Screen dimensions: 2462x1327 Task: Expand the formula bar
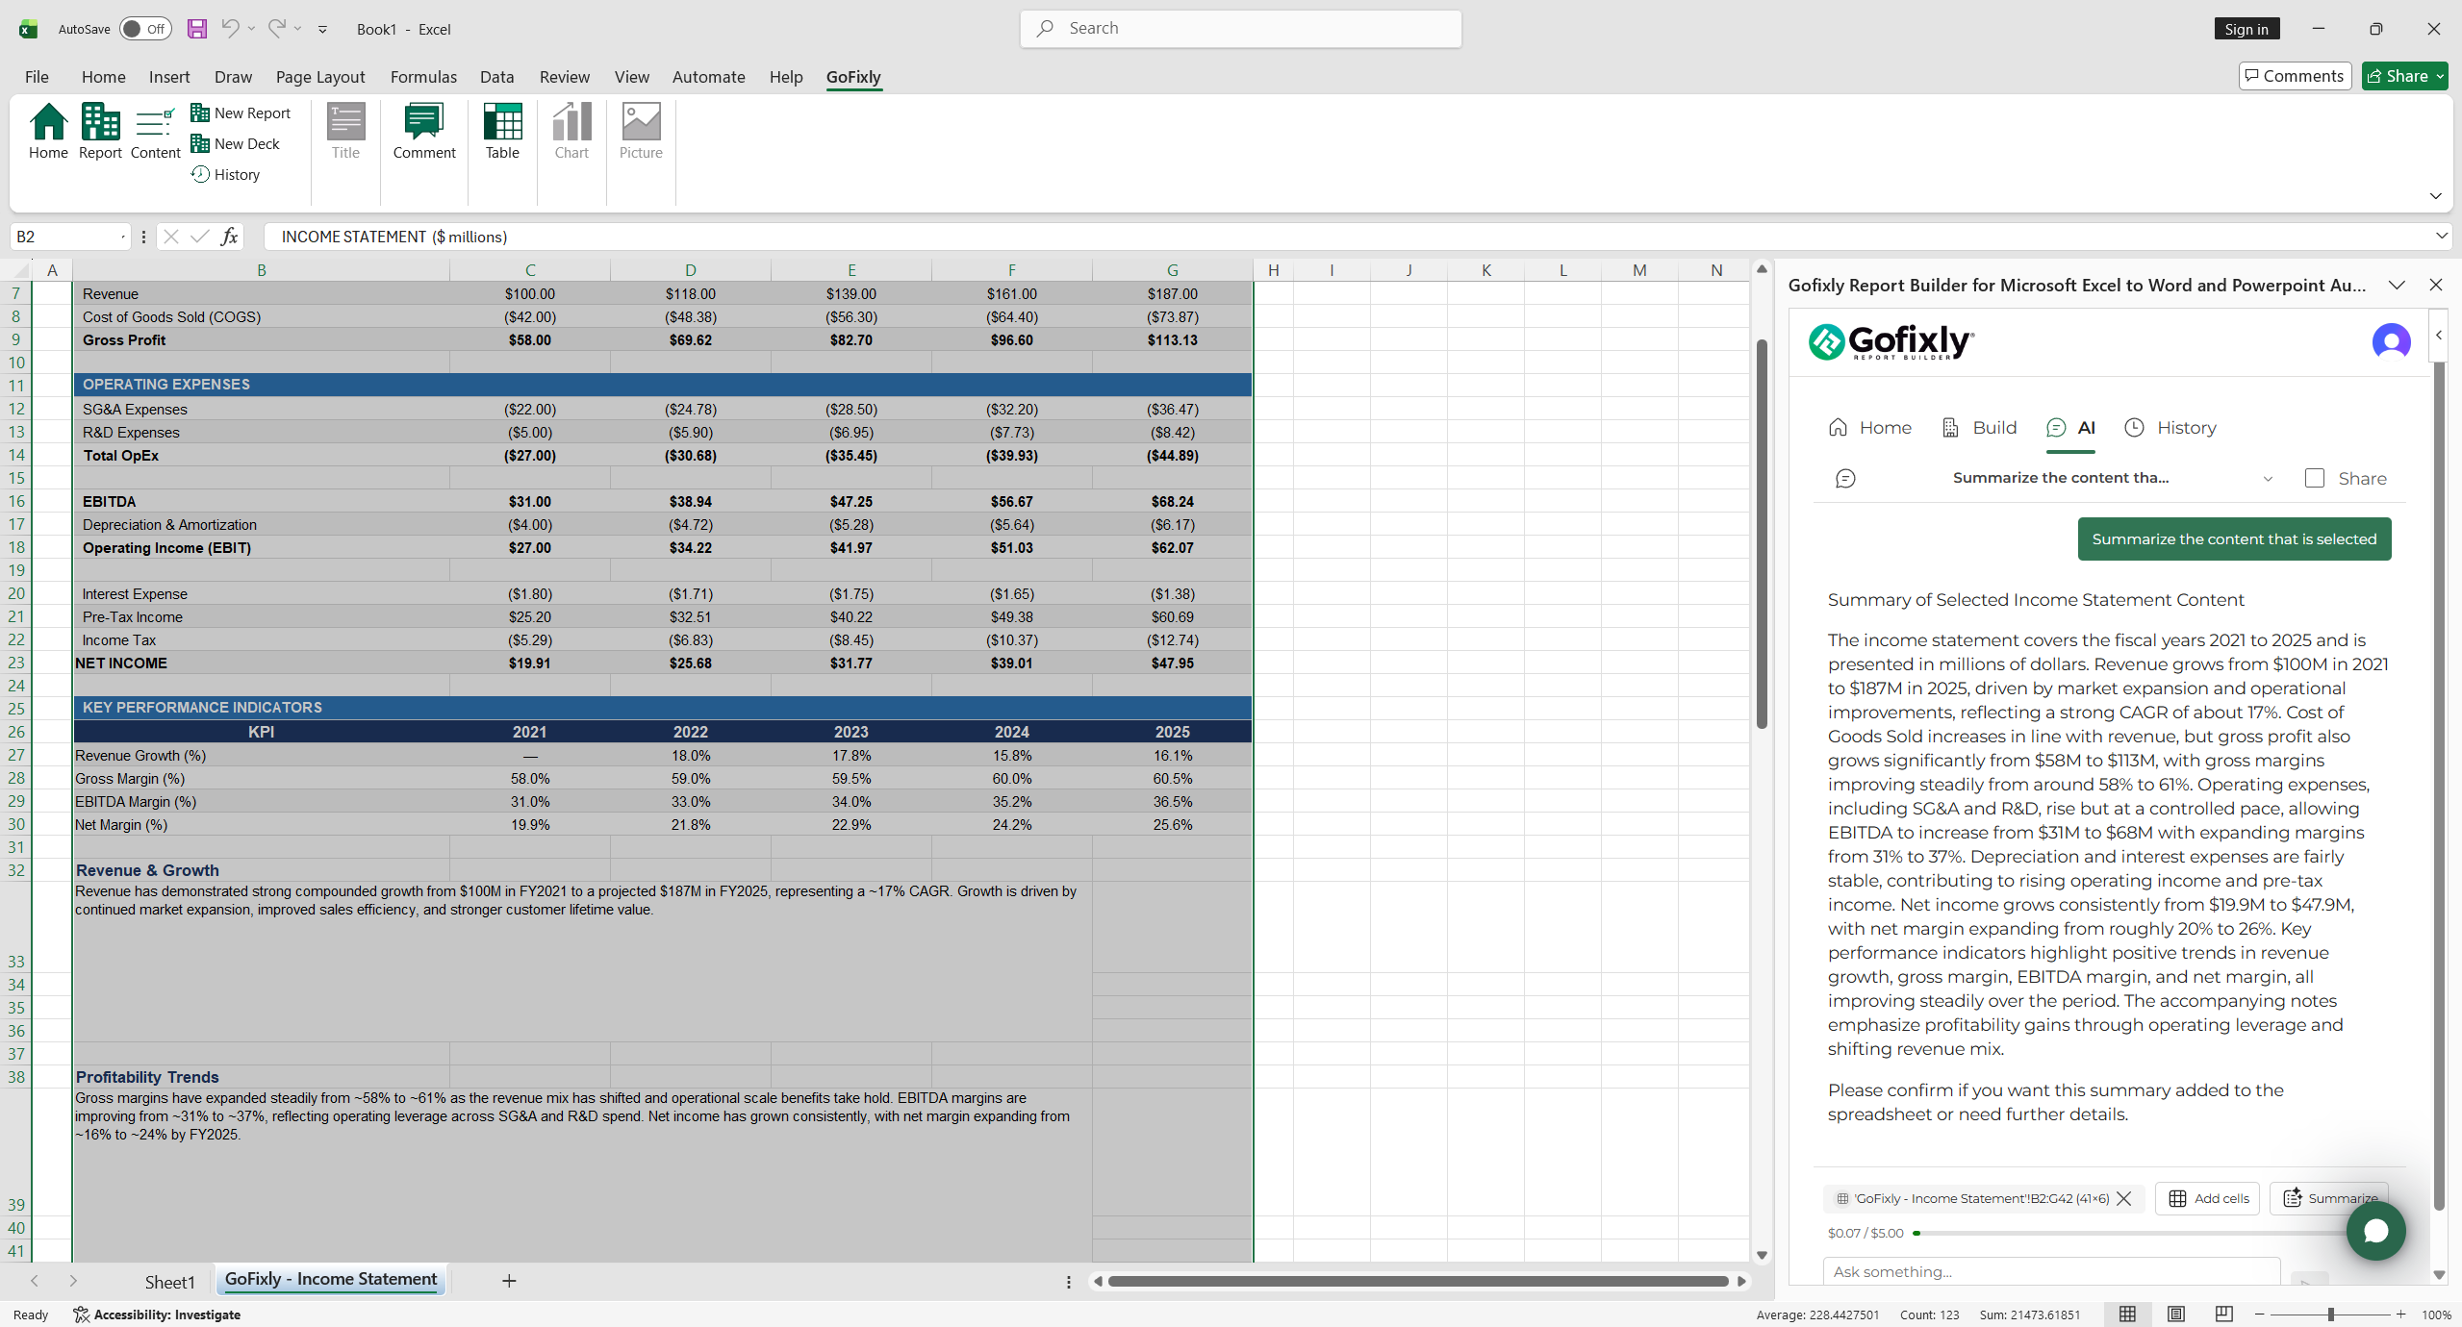coord(2441,237)
